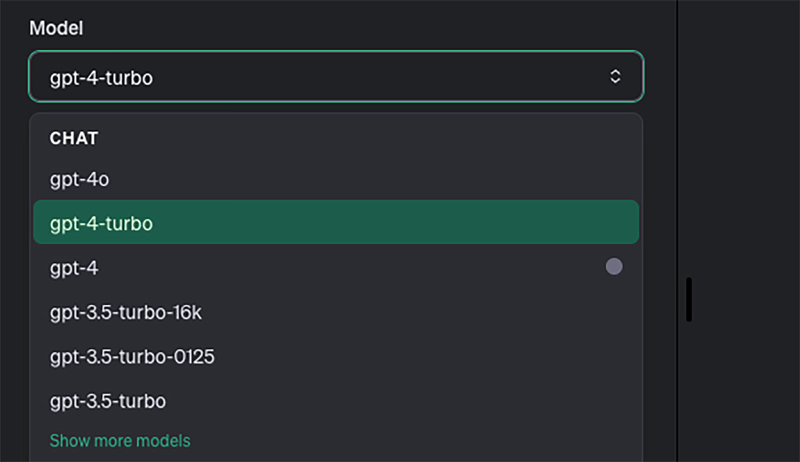
Task: Click the scrollbar track below the thumb
Action: pos(689,390)
